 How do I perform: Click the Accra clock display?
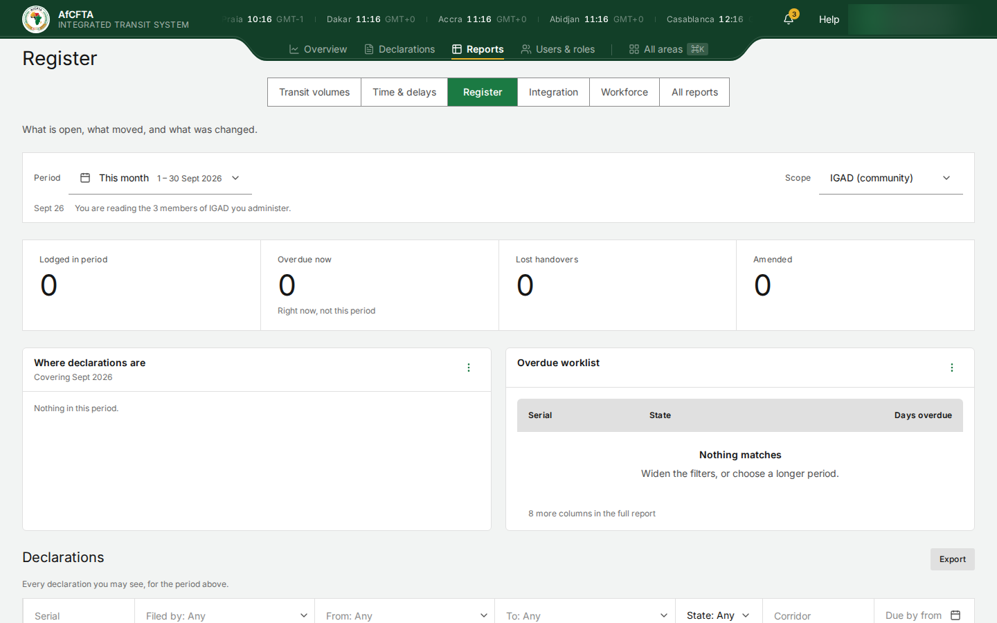pos(483,19)
